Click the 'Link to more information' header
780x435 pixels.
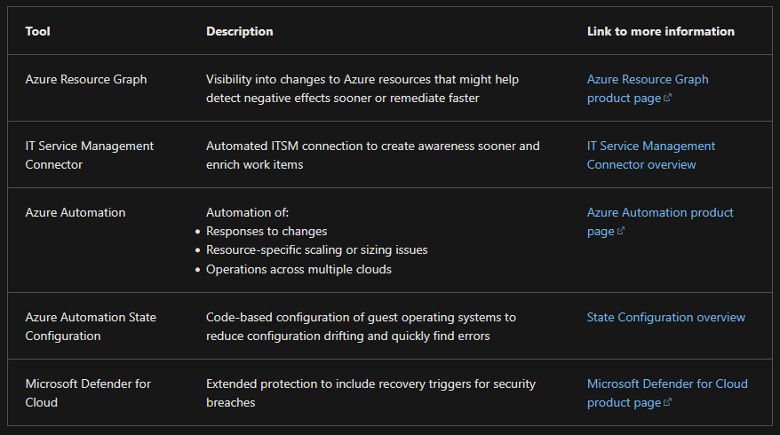[x=661, y=31]
